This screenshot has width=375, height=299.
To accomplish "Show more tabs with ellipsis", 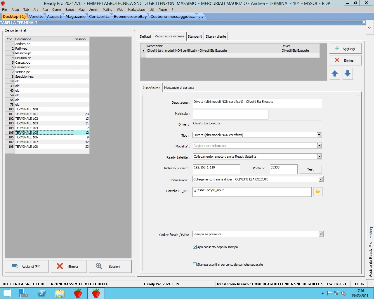I will click(x=201, y=16).
